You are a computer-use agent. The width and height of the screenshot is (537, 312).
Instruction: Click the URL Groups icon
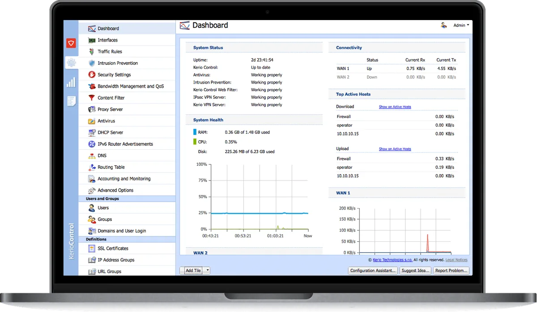click(92, 271)
